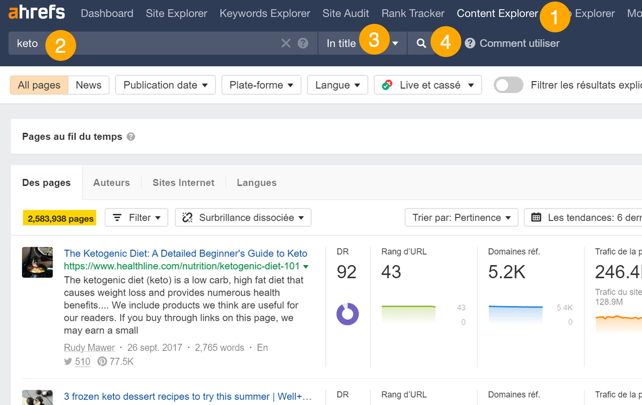Open Site Explorer from the top navigation

click(x=176, y=13)
